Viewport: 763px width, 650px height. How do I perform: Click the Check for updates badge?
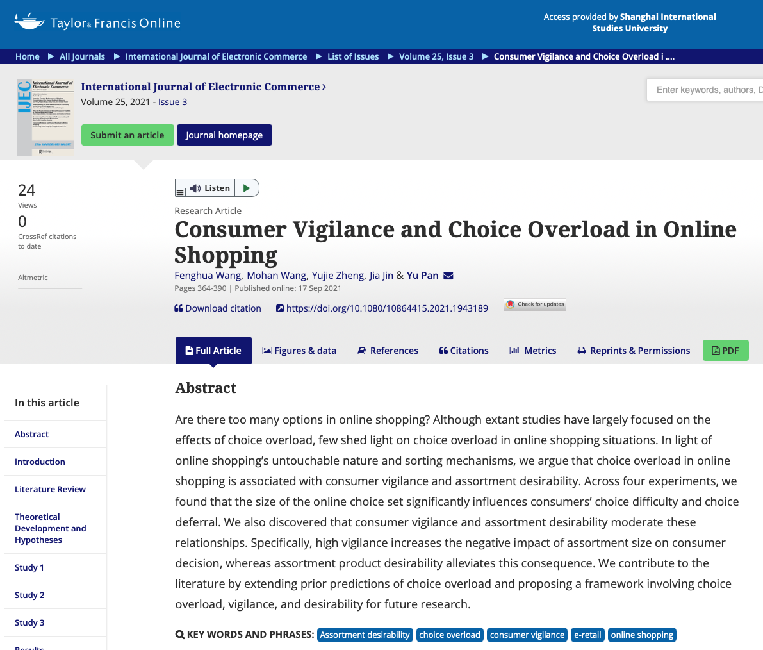[x=535, y=304]
